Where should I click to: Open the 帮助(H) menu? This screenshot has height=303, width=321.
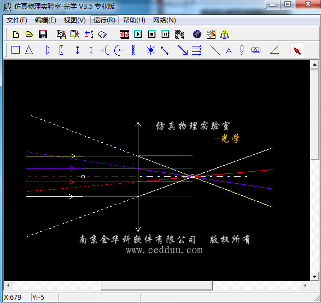pos(134,20)
